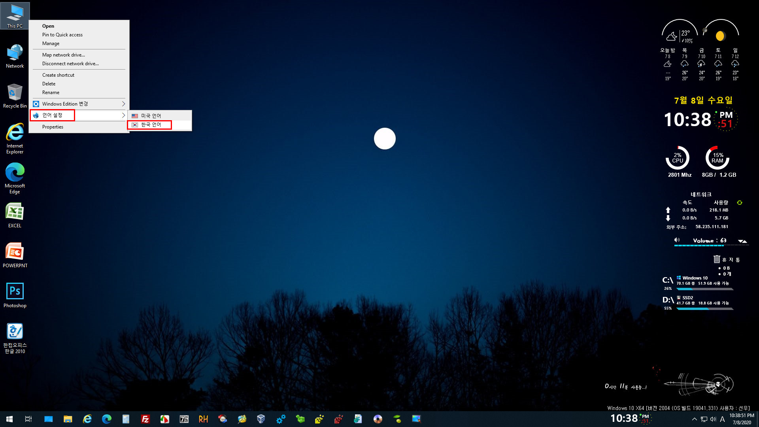The width and height of the screenshot is (759, 427).
Task: Choose Rename in the context menu
Action: [x=79, y=93]
